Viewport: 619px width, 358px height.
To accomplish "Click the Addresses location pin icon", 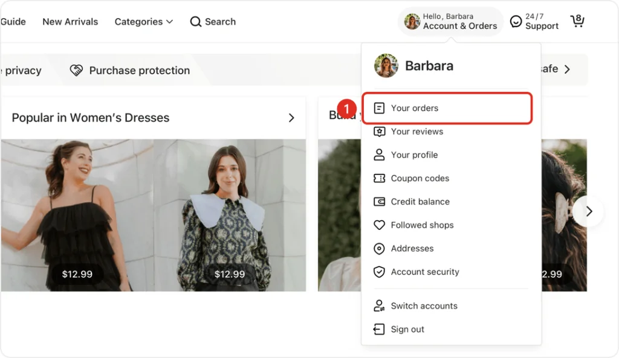I will coord(379,249).
